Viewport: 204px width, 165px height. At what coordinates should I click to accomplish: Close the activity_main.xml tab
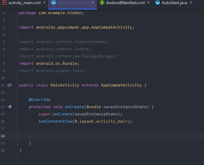44,2
